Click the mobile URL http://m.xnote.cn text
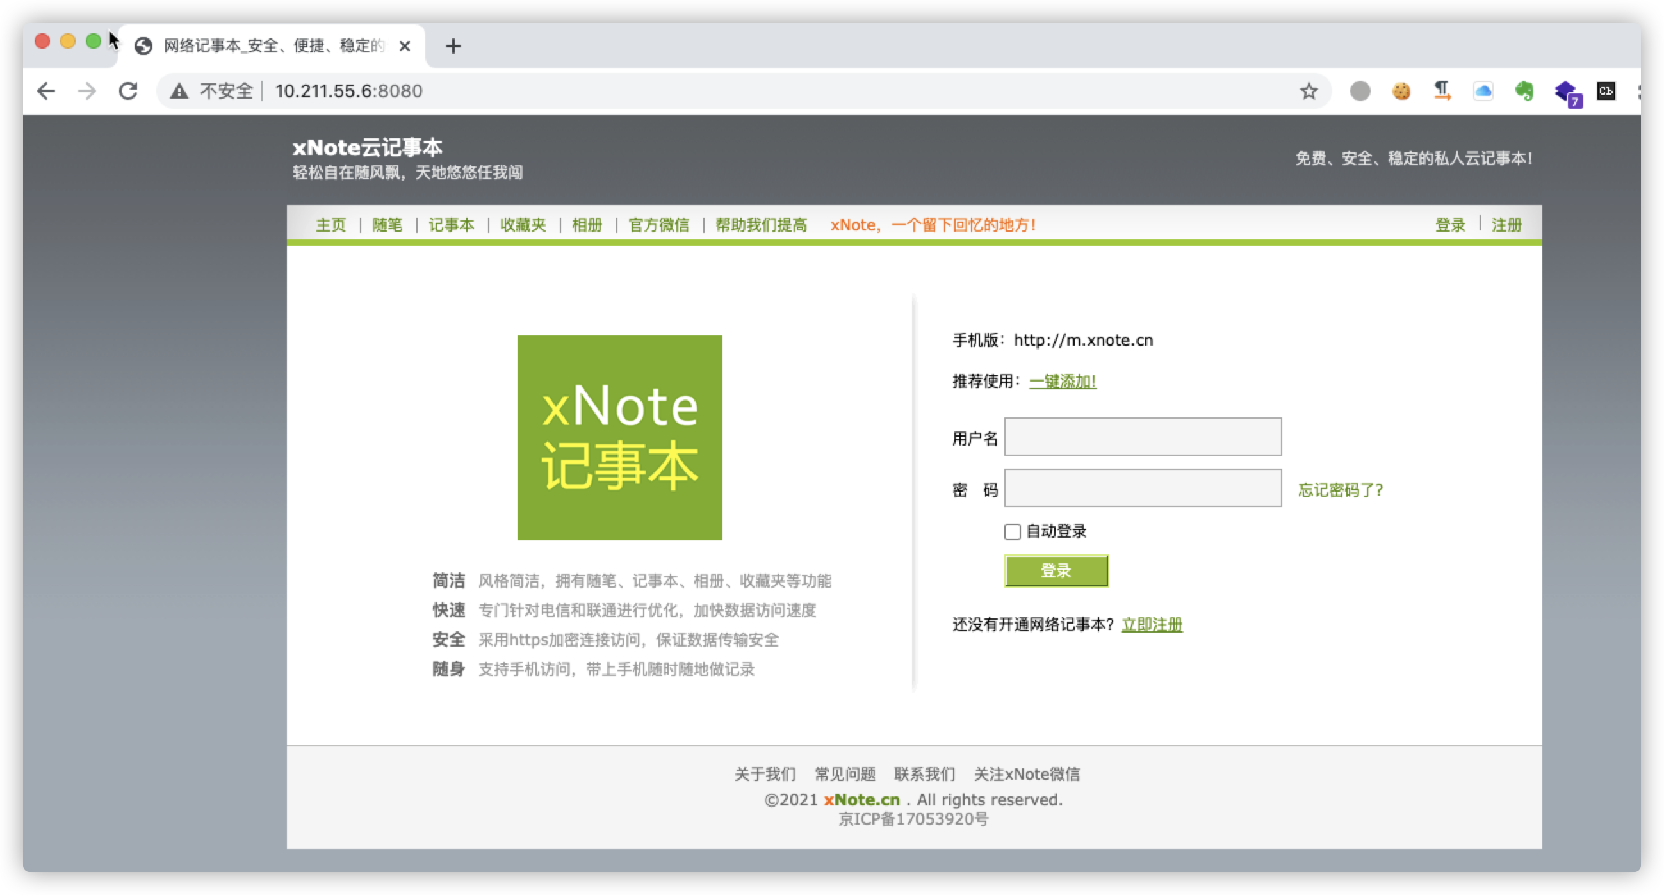The height and width of the screenshot is (895, 1664). [1082, 340]
